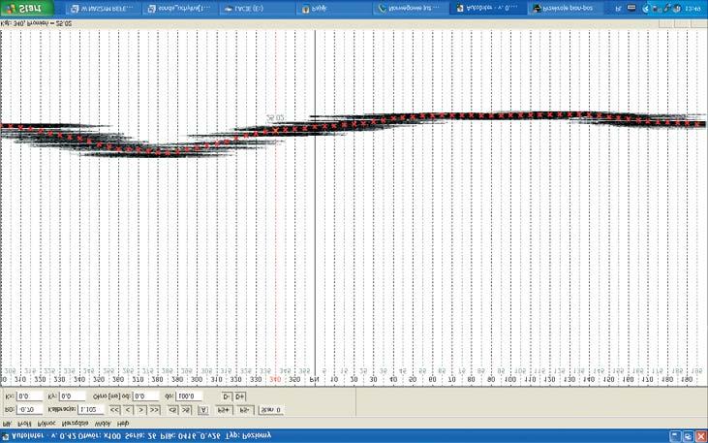Click the taskbar clock
The height and width of the screenshot is (443, 708).
693,9
